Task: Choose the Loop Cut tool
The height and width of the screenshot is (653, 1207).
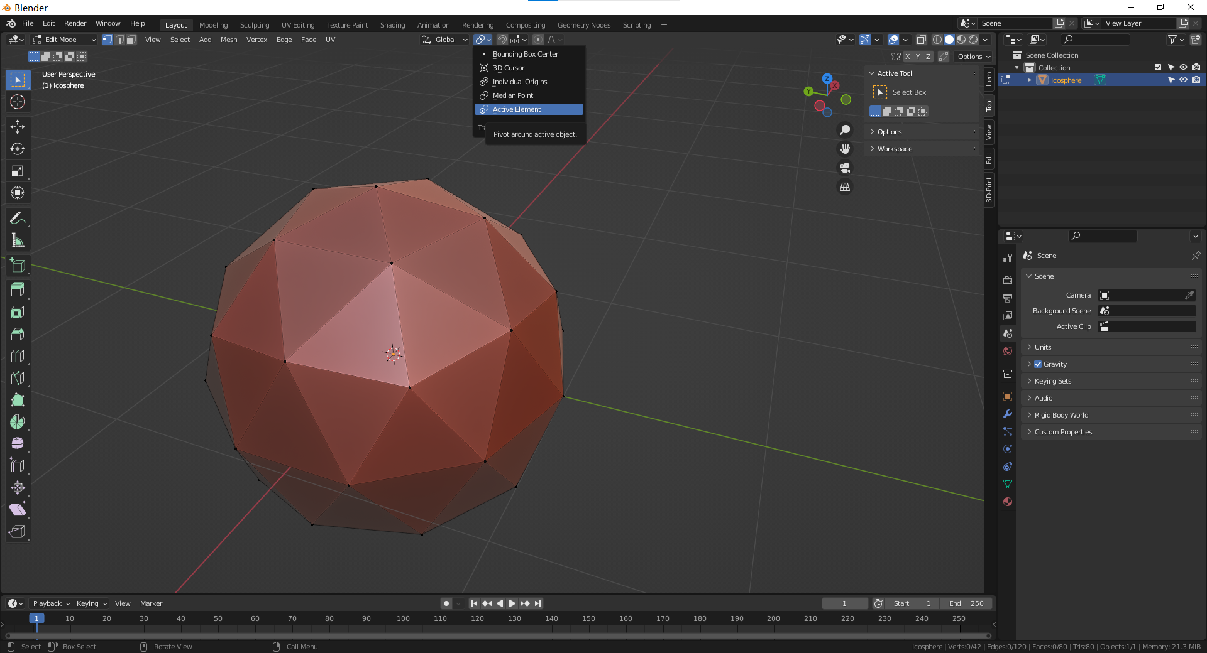Action: 18,356
